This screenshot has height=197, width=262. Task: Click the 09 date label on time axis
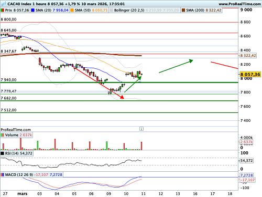[108, 194]
